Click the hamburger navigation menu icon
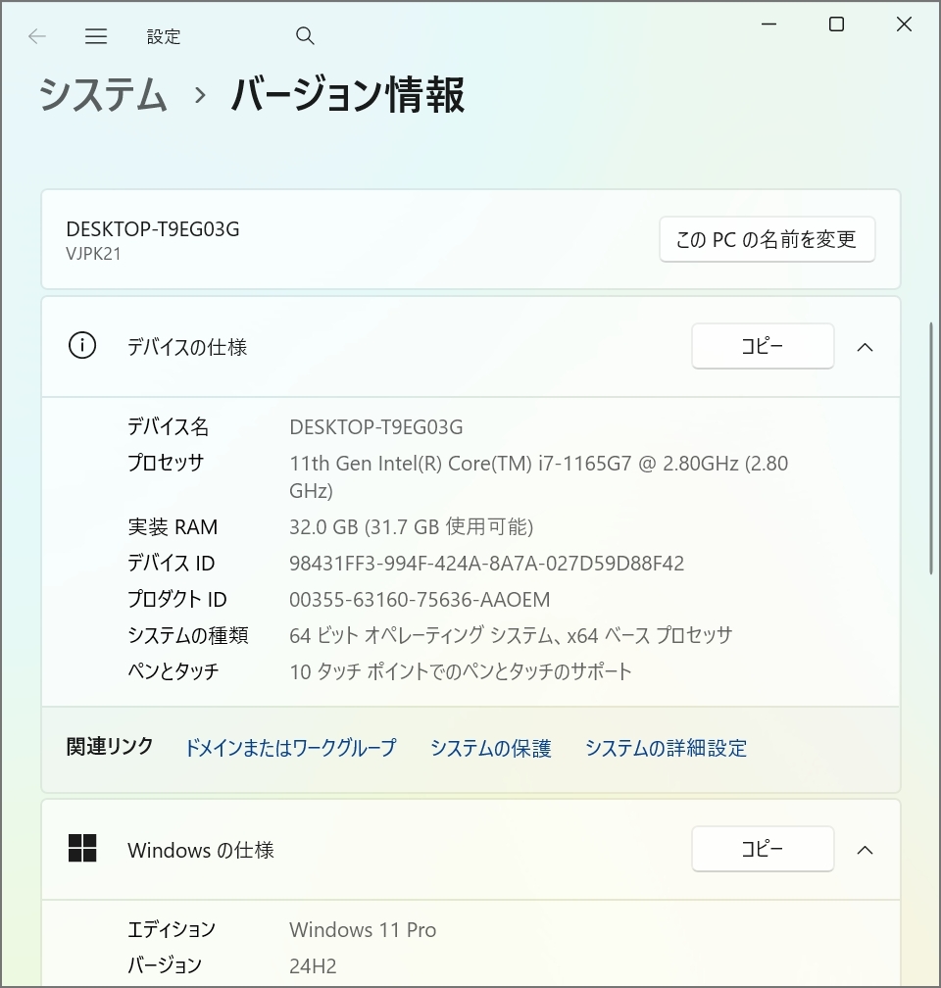Viewport: 941px width, 988px height. (96, 35)
